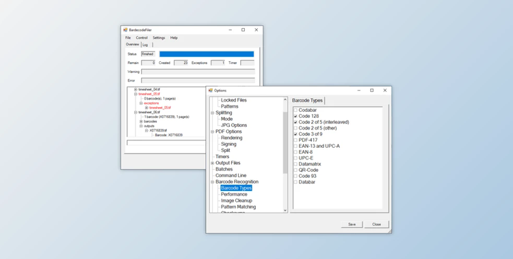Select Batches in Options tree
The width and height of the screenshot is (513, 259).
click(x=224, y=169)
